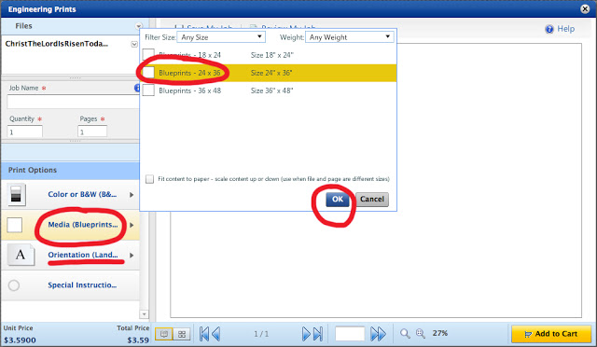Switch to thumbnail grid view icon
The image size is (597, 347).
[182, 334]
